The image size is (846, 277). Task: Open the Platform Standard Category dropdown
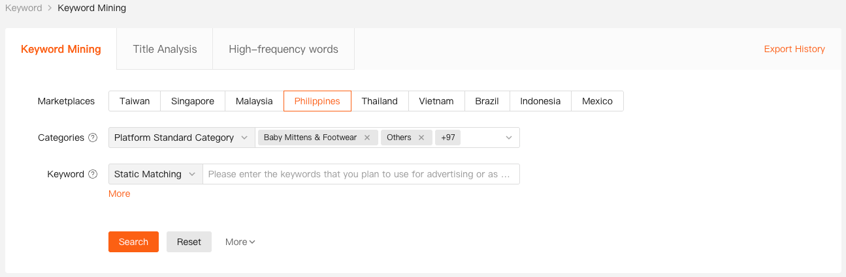tap(181, 138)
